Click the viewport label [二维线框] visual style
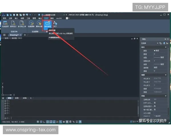Image resolution: width=171 pixels, height=137 pixels. [x=13, y=38]
